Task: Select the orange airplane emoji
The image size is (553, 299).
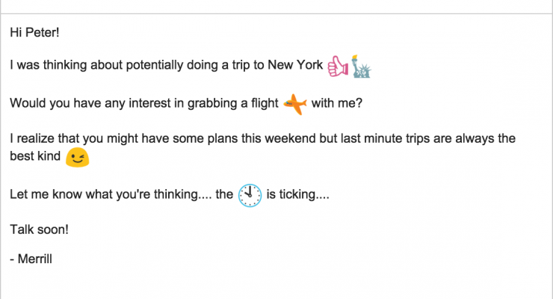Action: [x=295, y=105]
